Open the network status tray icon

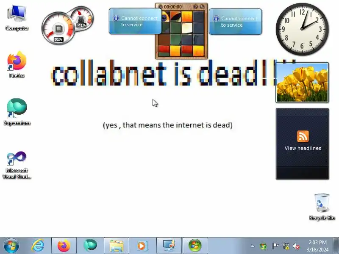tap(286, 246)
